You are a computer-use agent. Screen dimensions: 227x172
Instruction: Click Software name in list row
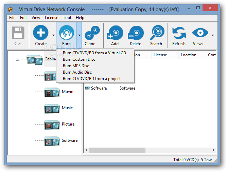click(x=99, y=88)
